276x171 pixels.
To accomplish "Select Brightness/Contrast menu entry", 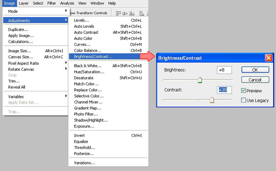I will pyautogui.click(x=104, y=56).
